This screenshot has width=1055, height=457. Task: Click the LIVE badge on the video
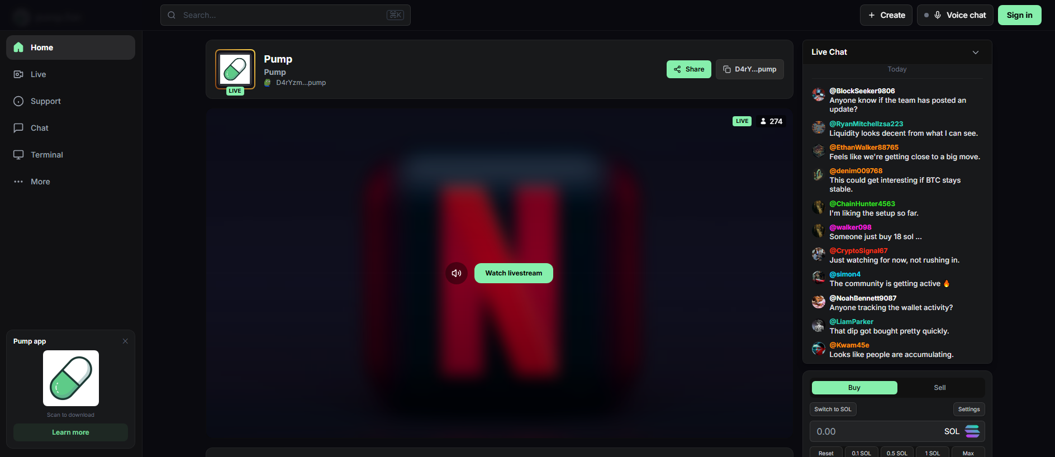pos(742,121)
